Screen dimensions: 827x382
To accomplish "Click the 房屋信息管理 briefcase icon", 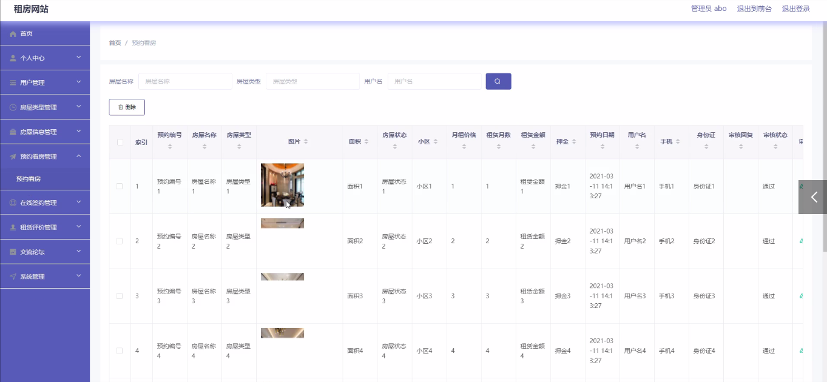I will click(x=13, y=132).
